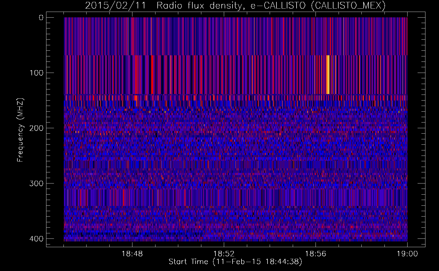Click the frequency tick label 100
Screen dimensions: 439x271
(x=36, y=73)
